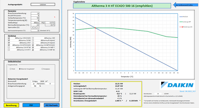Click the blue PDF button

[31, 105]
